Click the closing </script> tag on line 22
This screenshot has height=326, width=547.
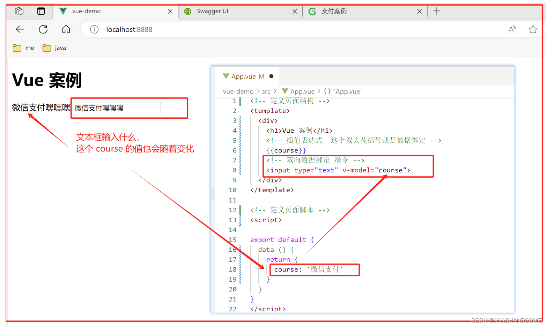click(x=268, y=309)
